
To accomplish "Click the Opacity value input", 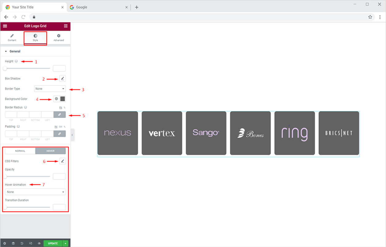I will [59, 176].
